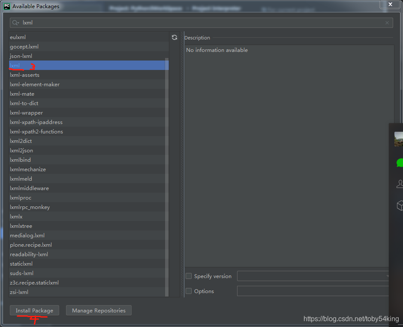Click the profile avatar thumbnail
The image size is (403, 327).
point(399,139)
